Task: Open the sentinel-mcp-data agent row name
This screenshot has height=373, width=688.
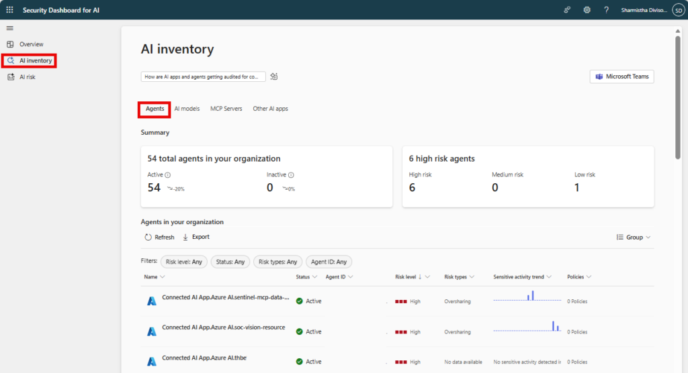Action: [226, 298]
